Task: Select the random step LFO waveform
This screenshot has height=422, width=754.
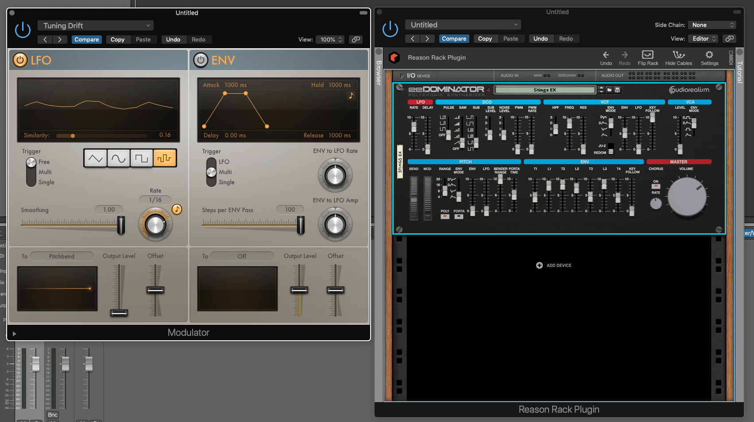Action: [x=165, y=158]
